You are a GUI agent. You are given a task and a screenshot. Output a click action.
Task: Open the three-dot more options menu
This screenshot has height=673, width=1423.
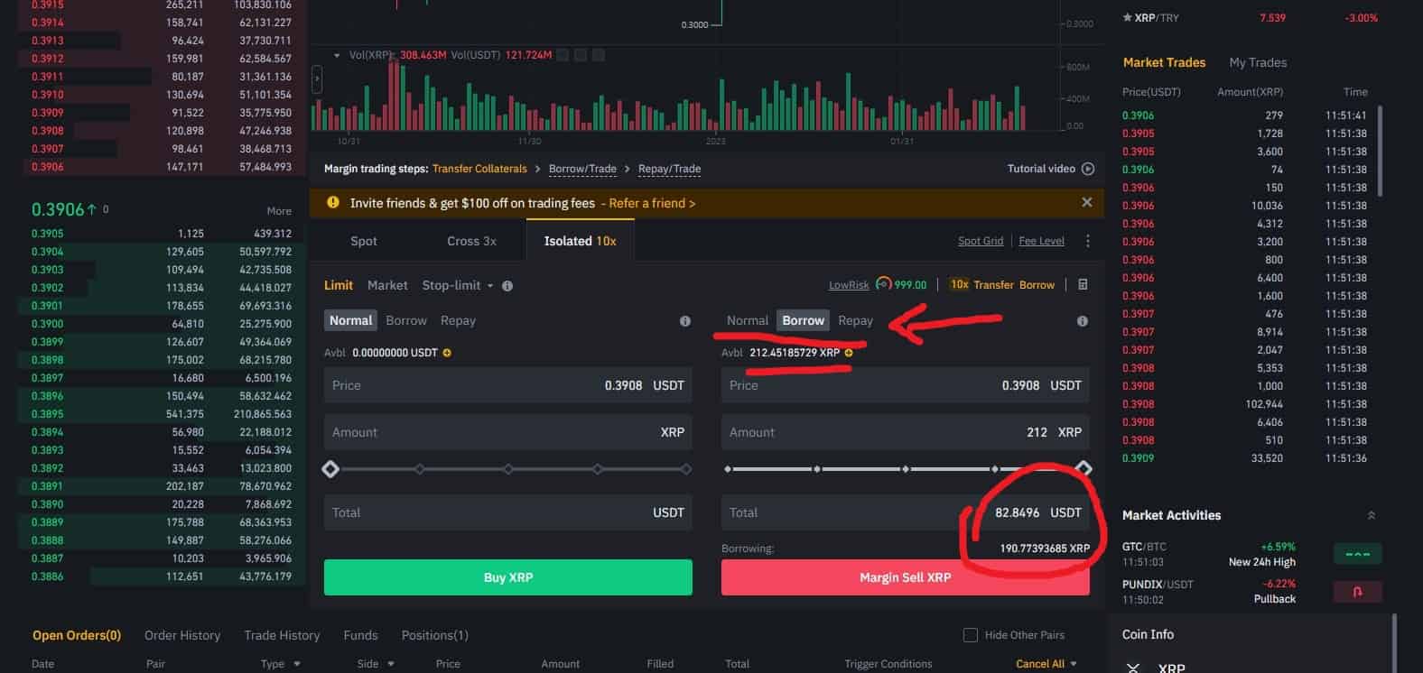[1087, 241]
